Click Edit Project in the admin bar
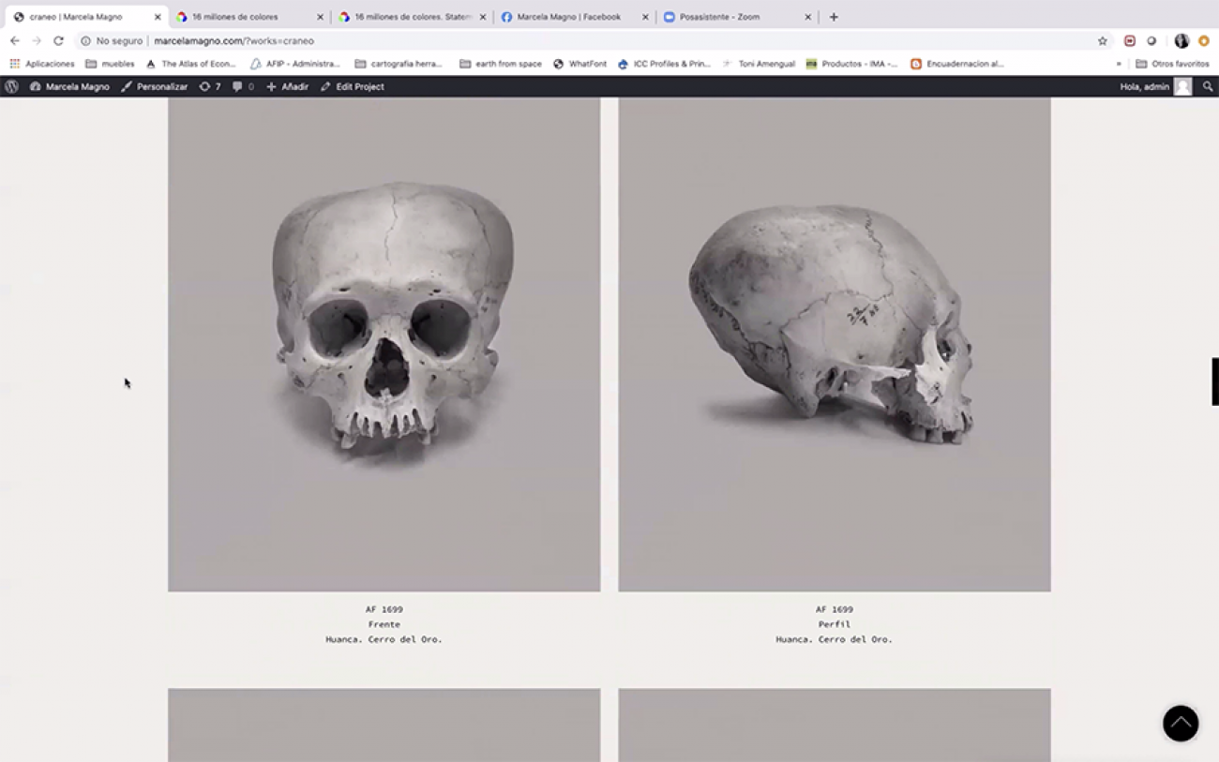The height and width of the screenshot is (762, 1219). coord(353,86)
